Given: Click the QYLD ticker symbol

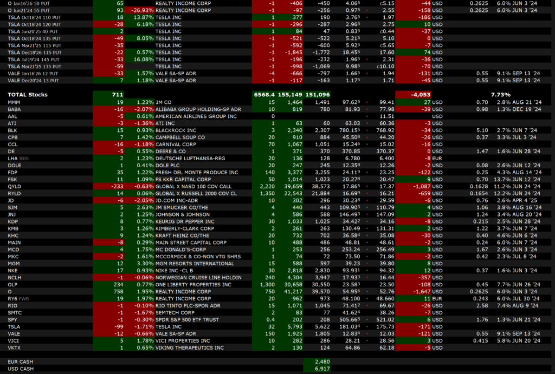Looking at the screenshot, I should (x=15, y=185).
